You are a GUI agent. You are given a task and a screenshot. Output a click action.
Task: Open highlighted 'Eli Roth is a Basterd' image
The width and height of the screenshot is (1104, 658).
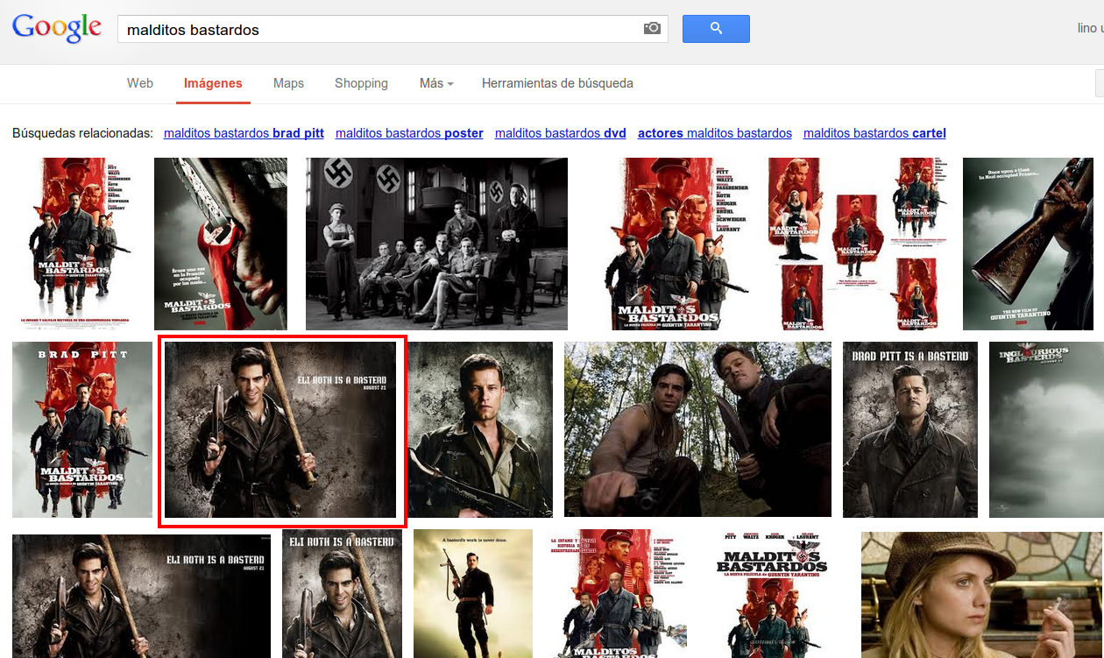(x=280, y=429)
